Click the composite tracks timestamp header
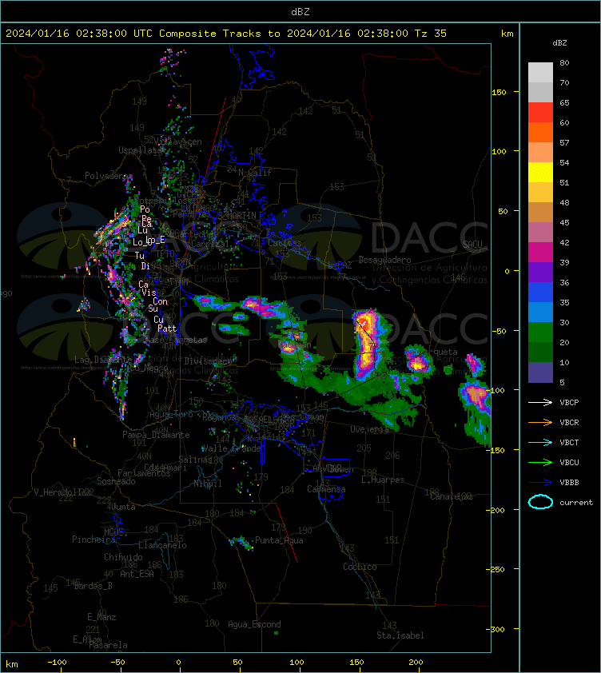601x673 pixels. point(226,33)
